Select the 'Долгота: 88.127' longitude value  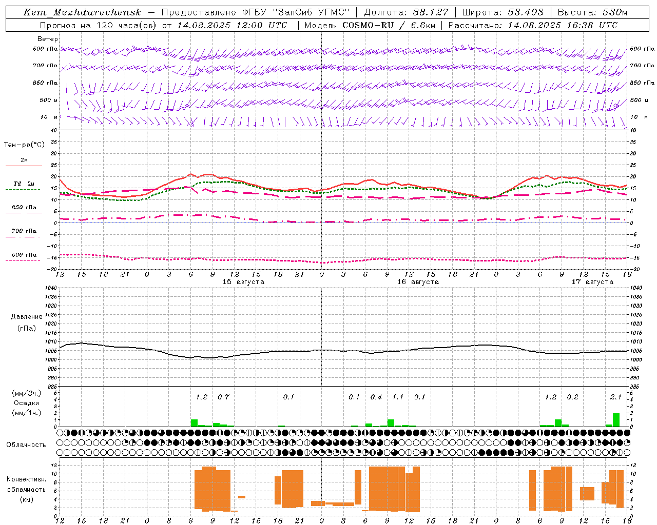coord(406,12)
